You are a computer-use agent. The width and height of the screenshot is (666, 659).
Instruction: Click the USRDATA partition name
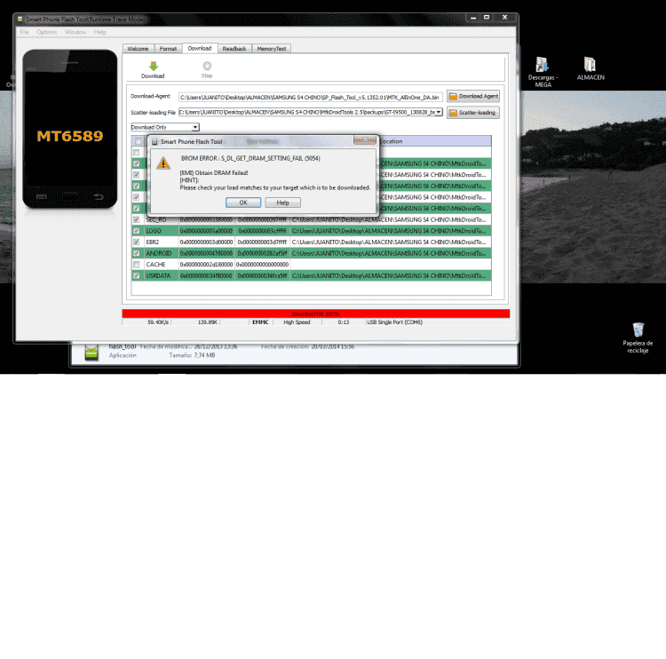point(158,275)
